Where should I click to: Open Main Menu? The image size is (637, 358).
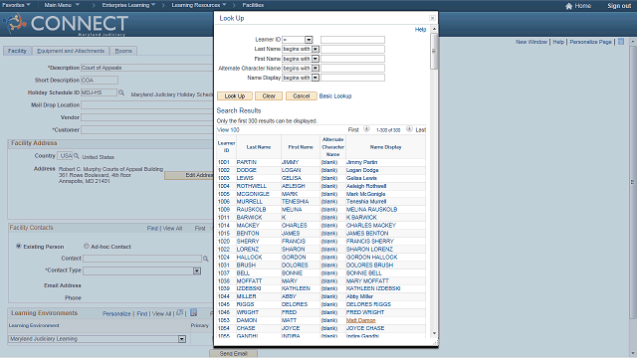point(62,5)
